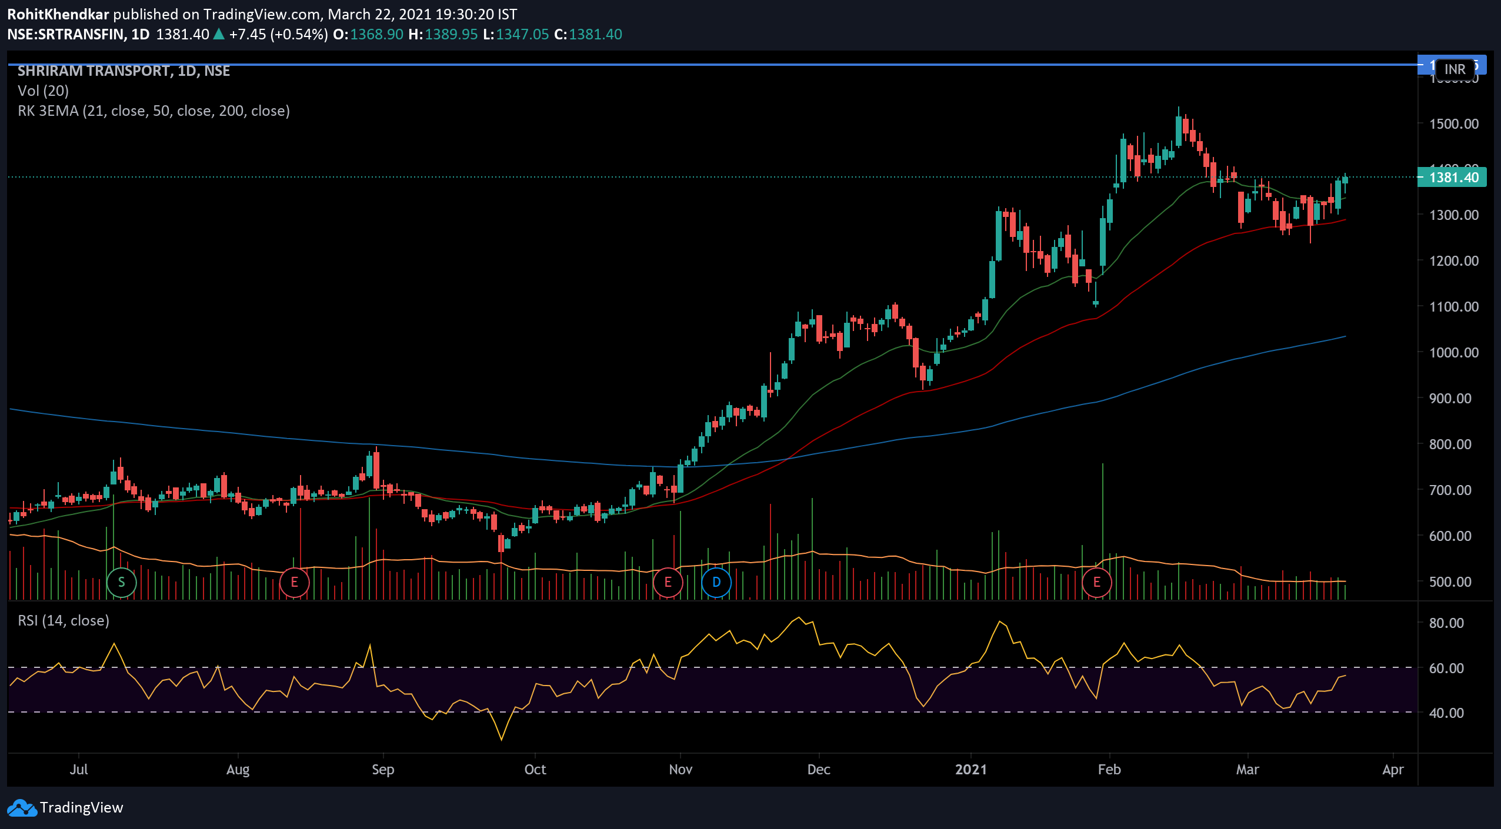
Task: Click the C:1381.40 close value in header
Action: (588, 34)
